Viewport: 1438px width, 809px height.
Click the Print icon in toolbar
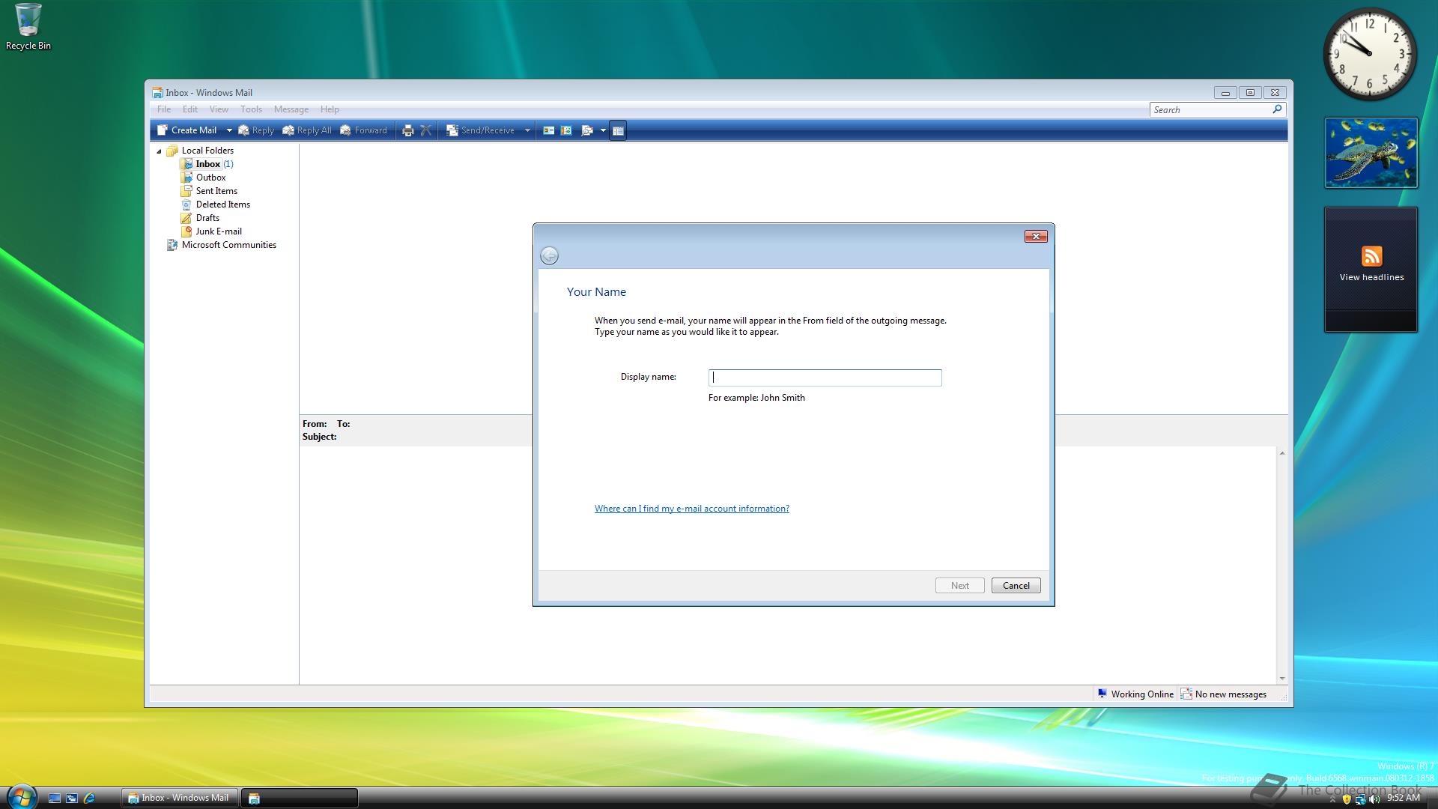pos(407,130)
